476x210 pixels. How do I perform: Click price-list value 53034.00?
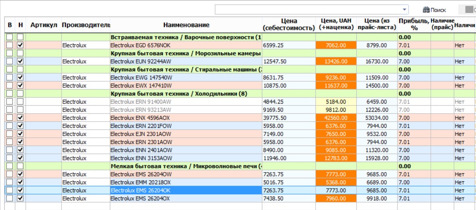click(377, 118)
